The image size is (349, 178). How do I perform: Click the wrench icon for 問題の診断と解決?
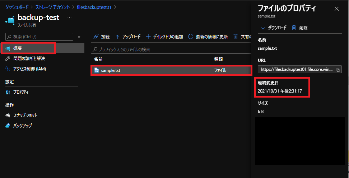click(8, 59)
